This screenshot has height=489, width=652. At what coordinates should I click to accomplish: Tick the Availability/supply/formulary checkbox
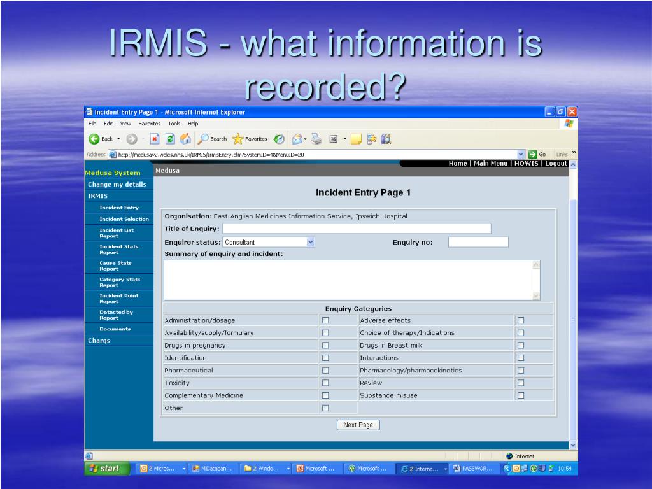[x=325, y=332]
